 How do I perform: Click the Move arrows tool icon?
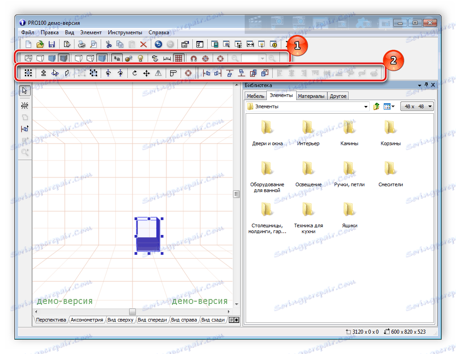(x=146, y=73)
